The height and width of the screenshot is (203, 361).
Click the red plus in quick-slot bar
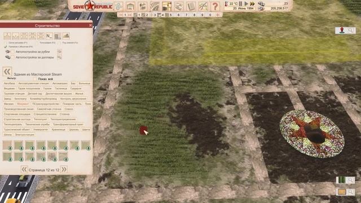click(218, 15)
